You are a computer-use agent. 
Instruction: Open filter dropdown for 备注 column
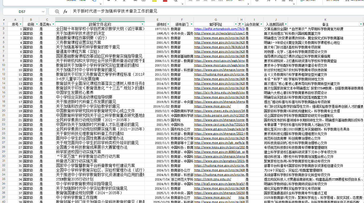point(361,24)
